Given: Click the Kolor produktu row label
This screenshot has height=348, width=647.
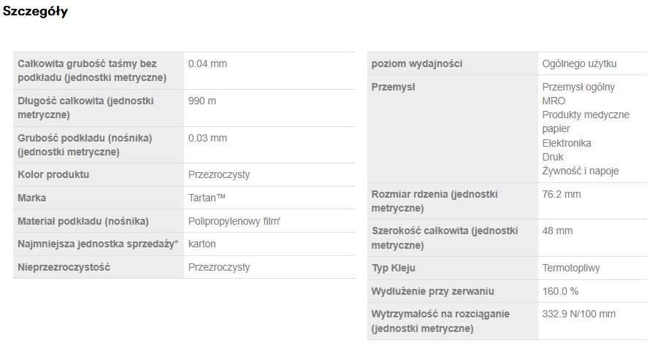Looking at the screenshot, I should click(53, 174).
